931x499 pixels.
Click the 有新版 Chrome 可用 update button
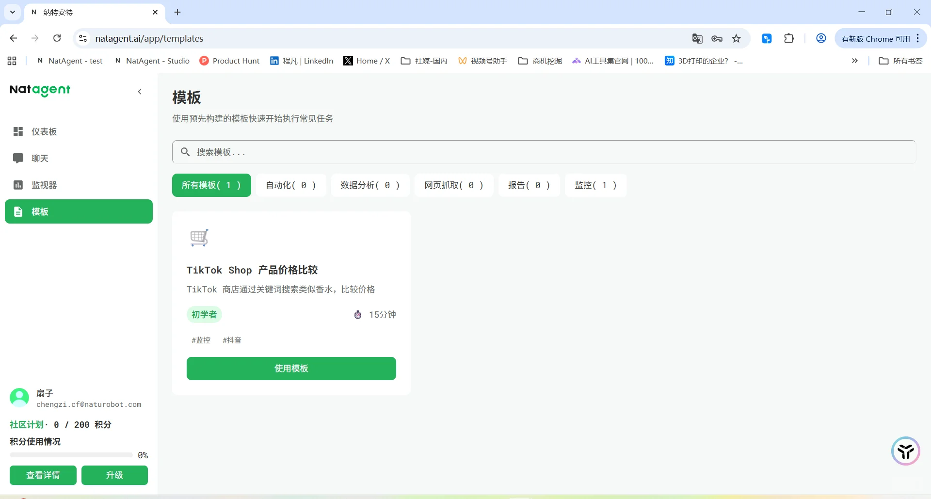coord(876,39)
